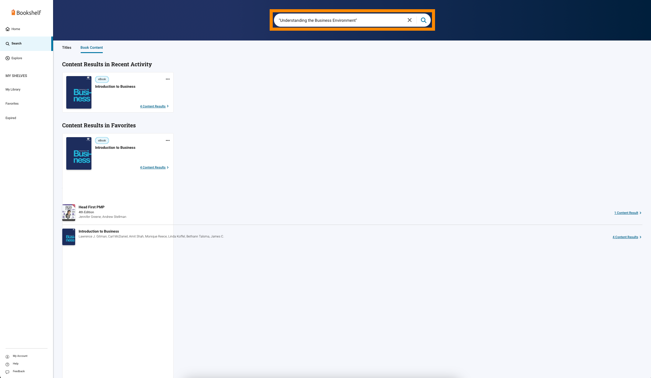Click into the search text field
Viewport: 651px width, 378px height.
pyautogui.click(x=337, y=20)
